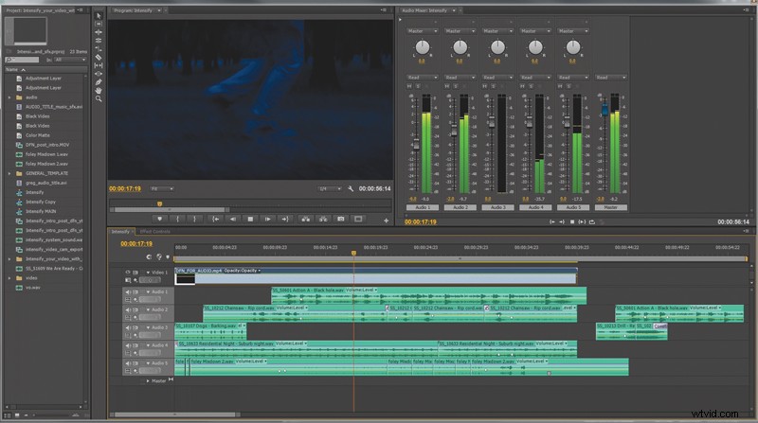Click the Audio 3 channel name label
Viewport: 758px width, 423px height.
click(496, 207)
